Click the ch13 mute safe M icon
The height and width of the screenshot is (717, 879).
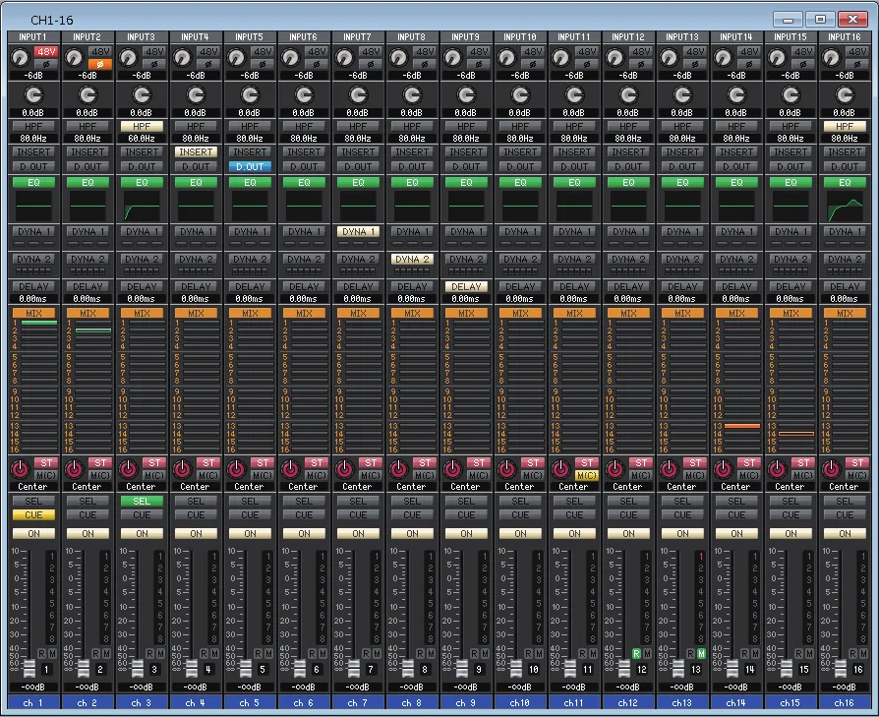point(701,654)
